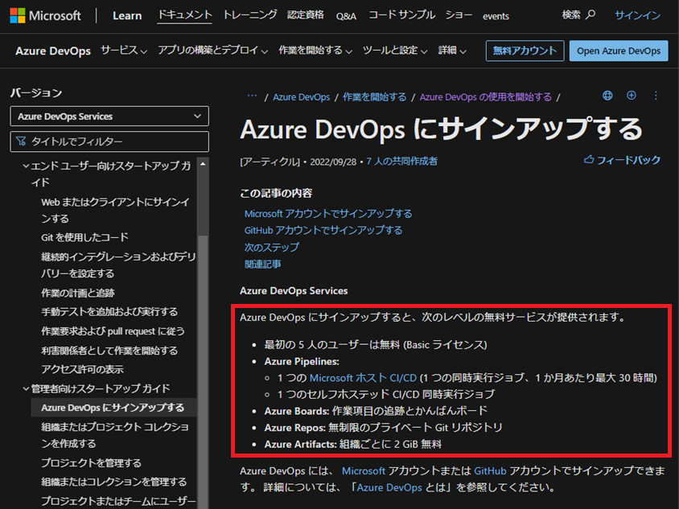Open 7 人の共同作成者 link
This screenshot has height=509, width=679.
(x=402, y=162)
